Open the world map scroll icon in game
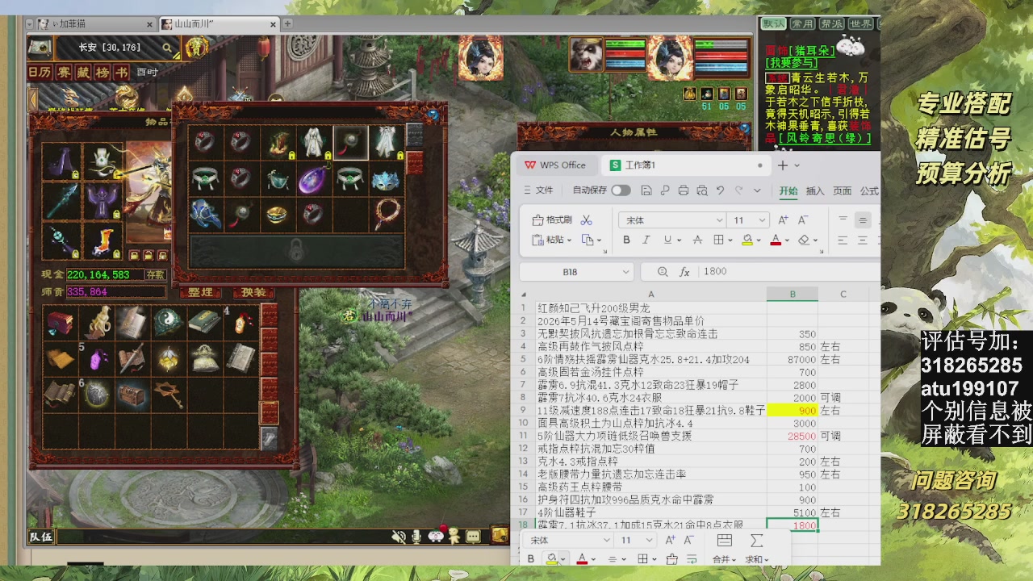 (x=40, y=48)
